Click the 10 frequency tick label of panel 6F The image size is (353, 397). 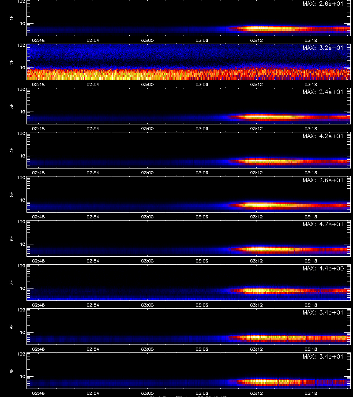pos(23,244)
